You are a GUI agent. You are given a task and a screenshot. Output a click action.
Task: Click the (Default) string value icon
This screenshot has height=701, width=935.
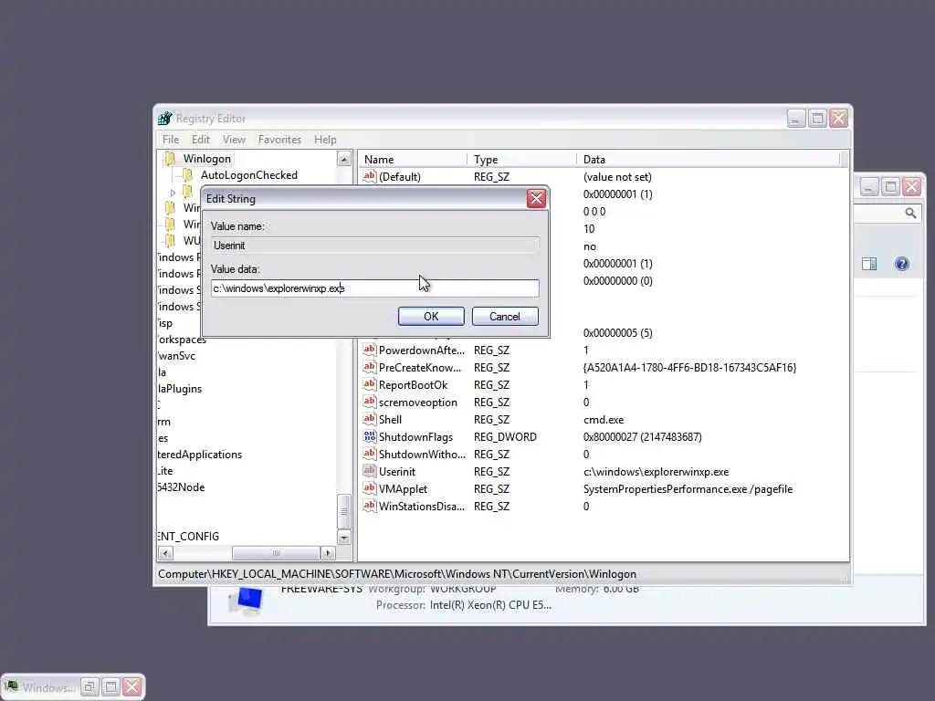370,176
